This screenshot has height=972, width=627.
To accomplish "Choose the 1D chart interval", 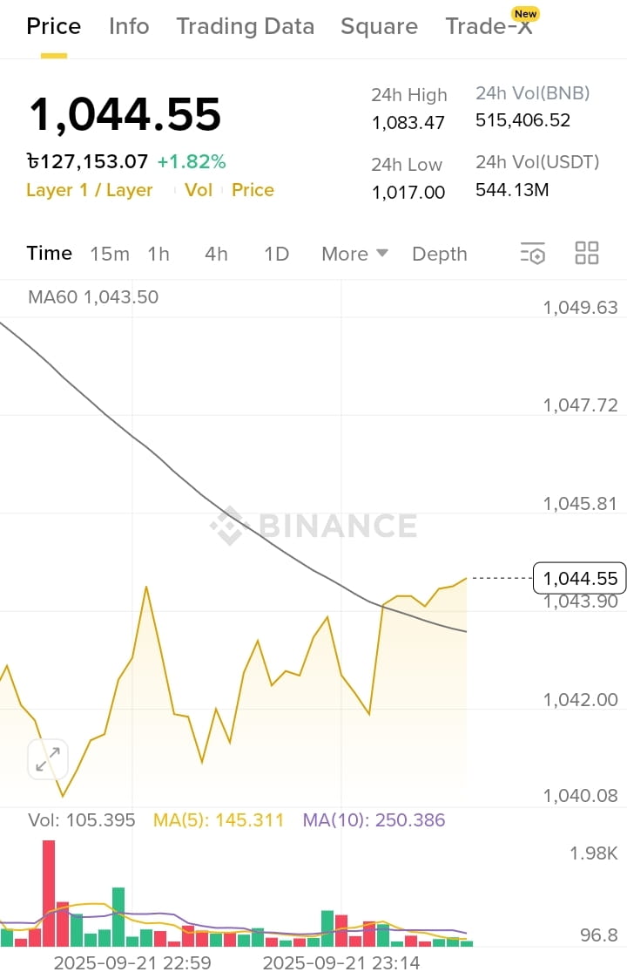I will coord(276,254).
